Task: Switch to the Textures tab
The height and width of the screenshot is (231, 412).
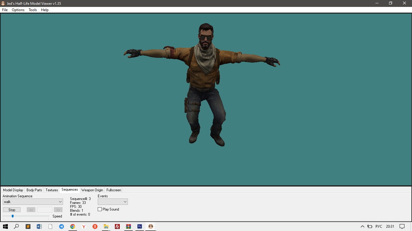Action: 52,190
